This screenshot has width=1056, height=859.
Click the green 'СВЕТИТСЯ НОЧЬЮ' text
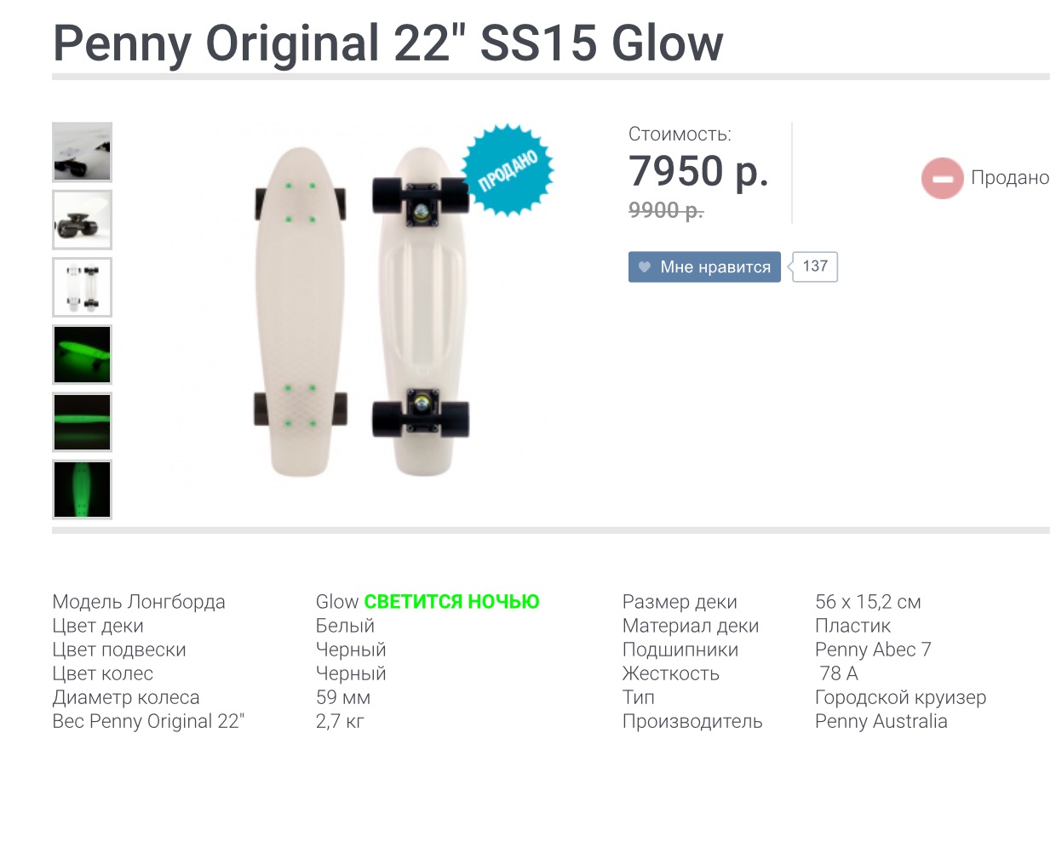tap(452, 602)
